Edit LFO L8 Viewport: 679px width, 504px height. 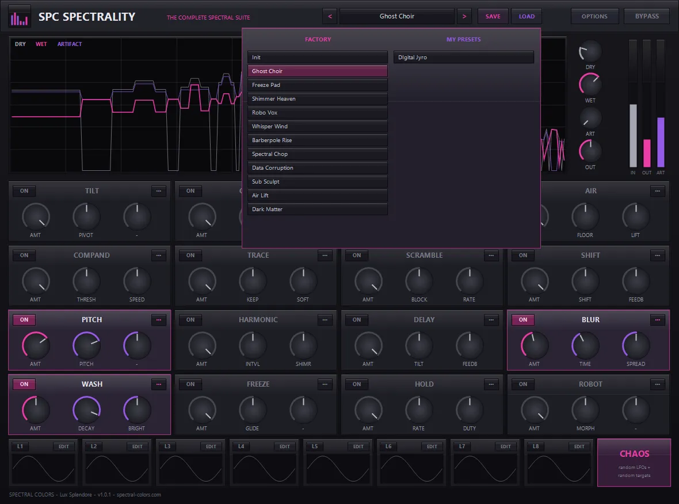tap(579, 446)
